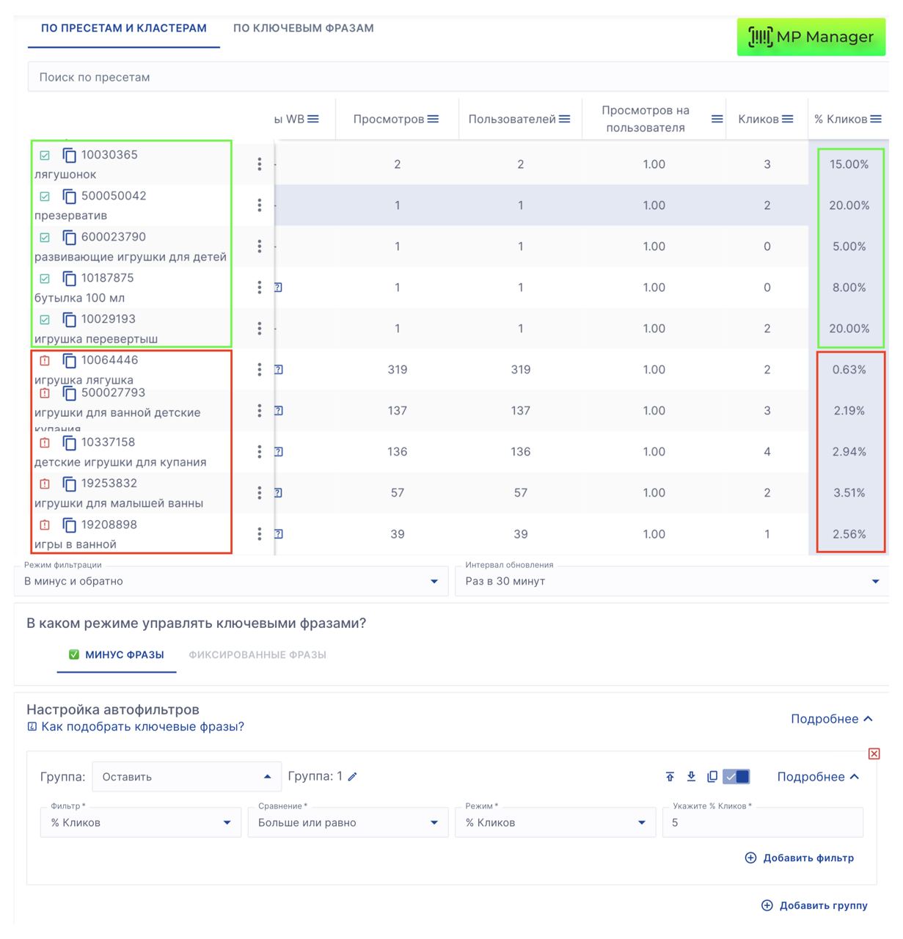Screen dimensions: 903x939
Task: Open Сравнение dropdown set to Больше или равно
Action: click(x=348, y=823)
